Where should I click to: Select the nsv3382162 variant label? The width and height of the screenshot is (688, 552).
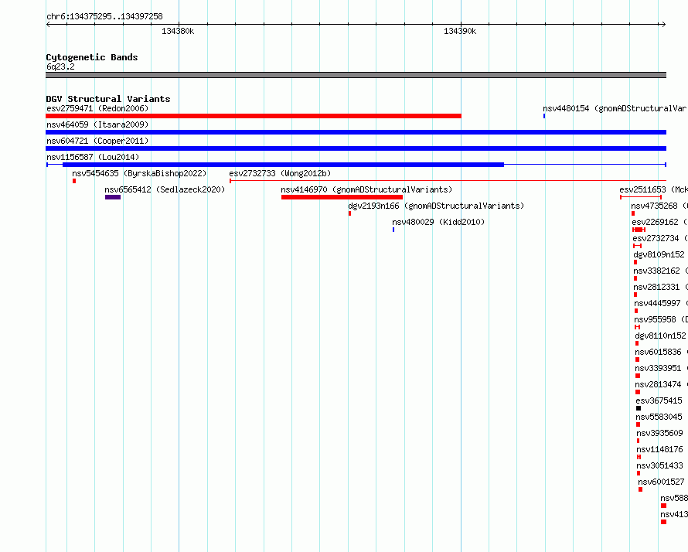point(660,271)
